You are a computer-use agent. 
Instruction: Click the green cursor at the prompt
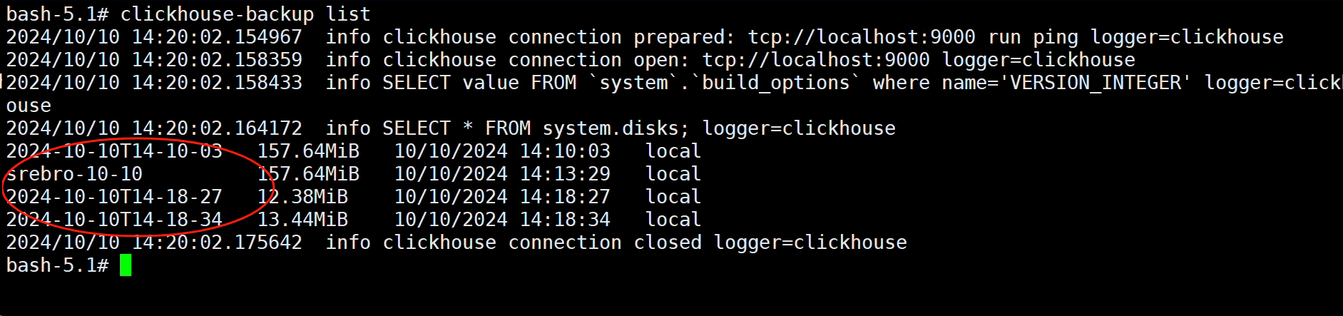coord(126,265)
